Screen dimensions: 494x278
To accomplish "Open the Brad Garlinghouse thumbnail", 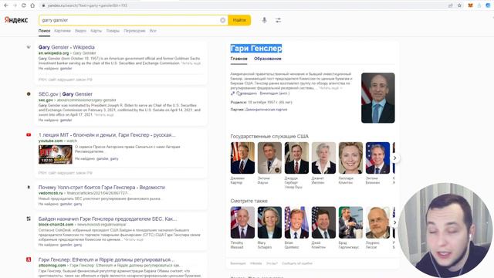I will (x=350, y=222).
